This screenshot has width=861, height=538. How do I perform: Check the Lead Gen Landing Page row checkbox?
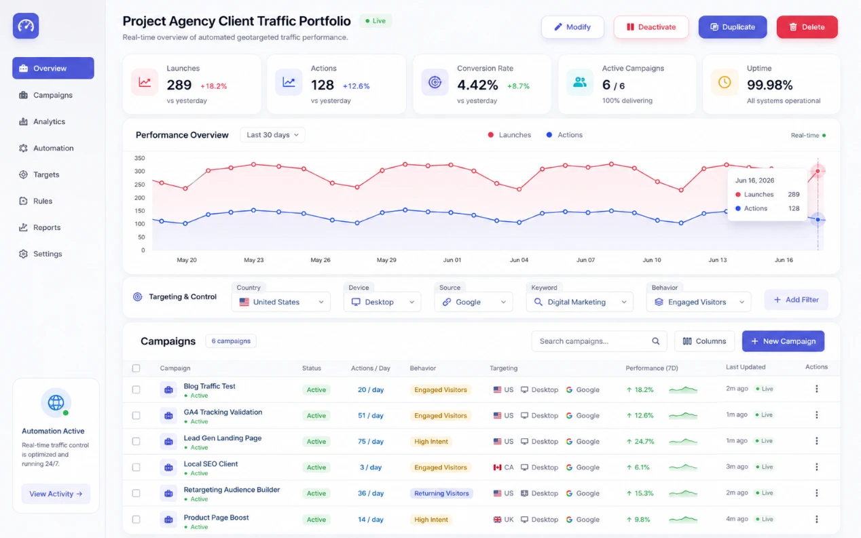(136, 442)
